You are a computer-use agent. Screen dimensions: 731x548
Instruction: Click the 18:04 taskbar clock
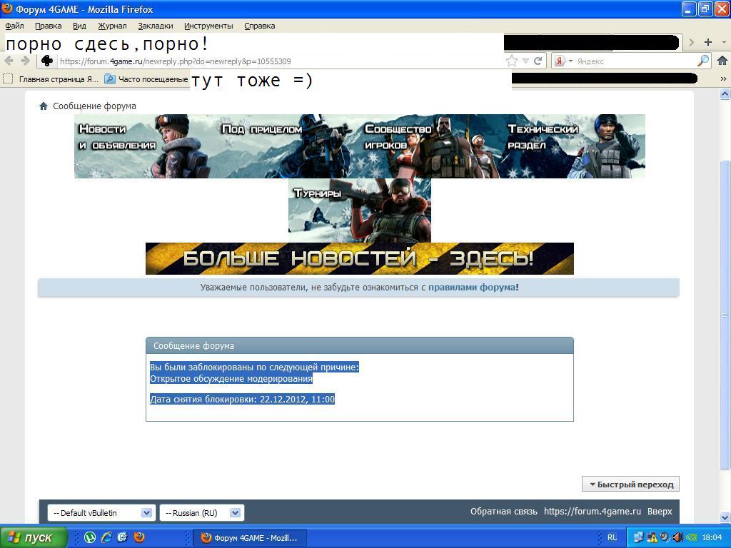tap(712, 538)
